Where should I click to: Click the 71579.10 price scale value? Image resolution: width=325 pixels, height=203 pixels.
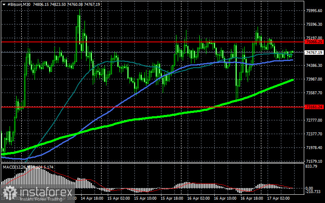click(x=314, y=161)
